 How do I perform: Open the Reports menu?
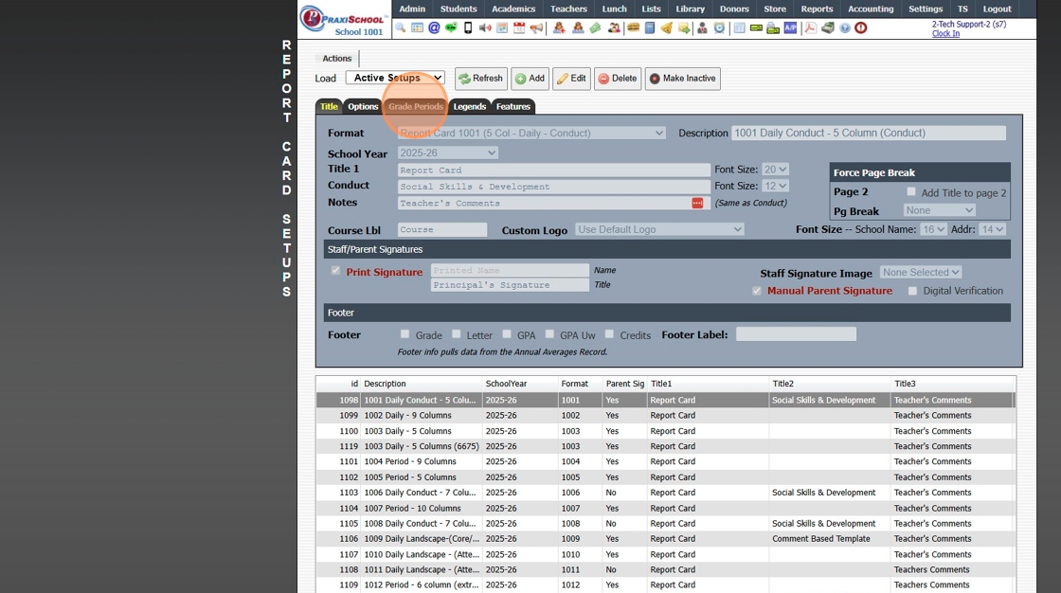click(817, 9)
